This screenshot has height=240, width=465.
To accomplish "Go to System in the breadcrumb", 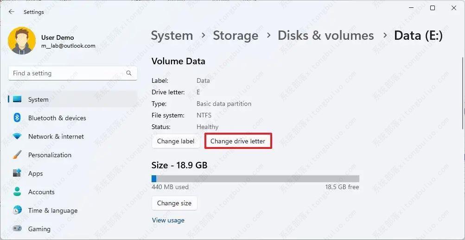I will [x=172, y=36].
